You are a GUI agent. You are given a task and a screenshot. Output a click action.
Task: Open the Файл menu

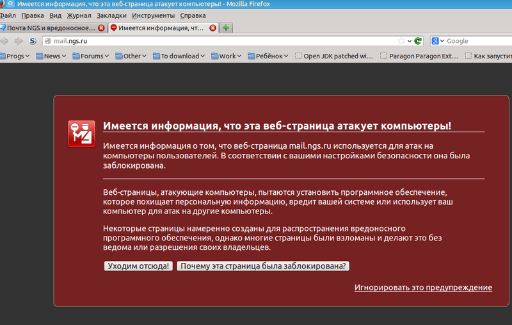point(8,15)
